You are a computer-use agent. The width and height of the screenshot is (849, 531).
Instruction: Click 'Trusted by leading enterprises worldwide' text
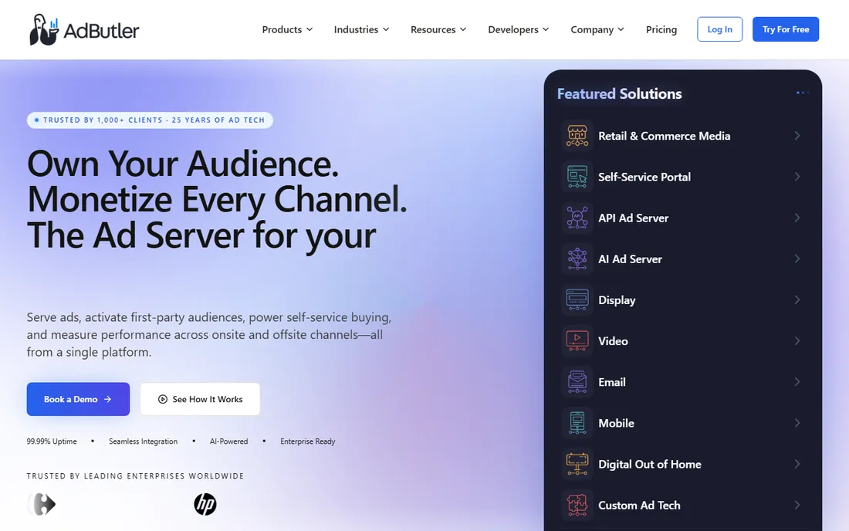tap(135, 476)
